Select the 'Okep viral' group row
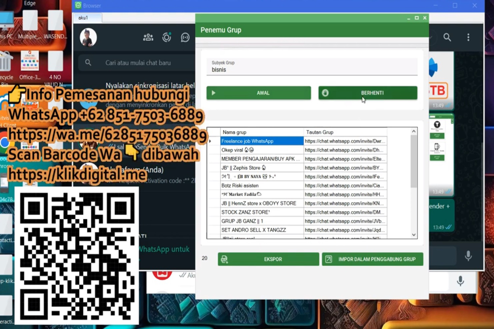The height and width of the screenshot is (329, 494). click(x=262, y=150)
